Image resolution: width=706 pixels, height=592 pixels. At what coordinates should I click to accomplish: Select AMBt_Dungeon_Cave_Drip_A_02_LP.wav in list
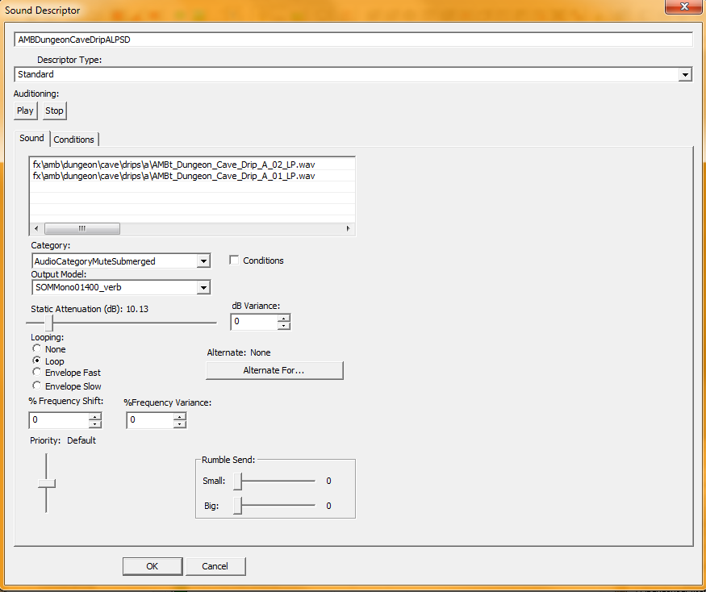(x=173, y=165)
